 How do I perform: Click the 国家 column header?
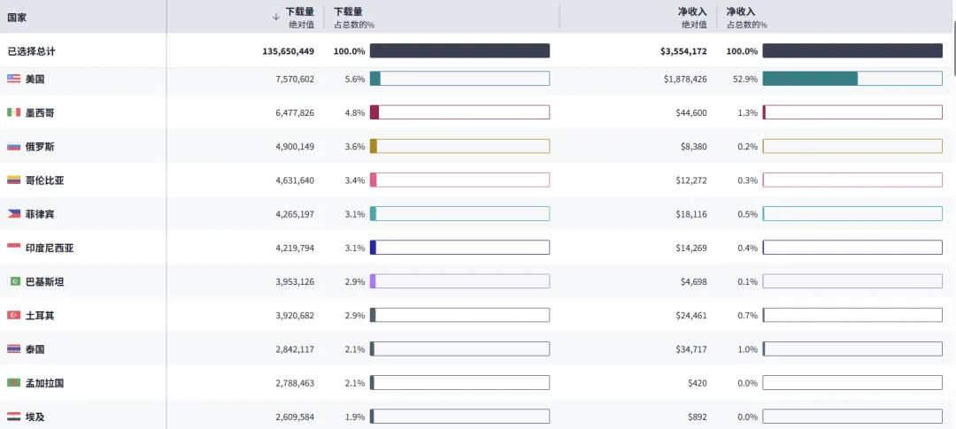17,16
